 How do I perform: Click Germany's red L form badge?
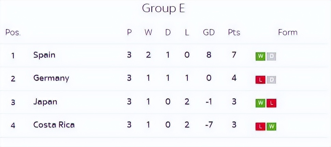click(260, 80)
